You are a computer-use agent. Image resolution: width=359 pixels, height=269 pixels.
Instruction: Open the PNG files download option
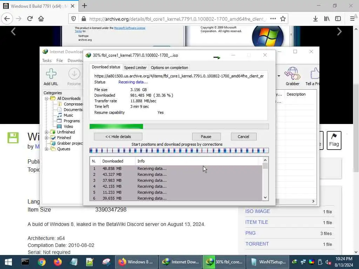(x=250, y=233)
